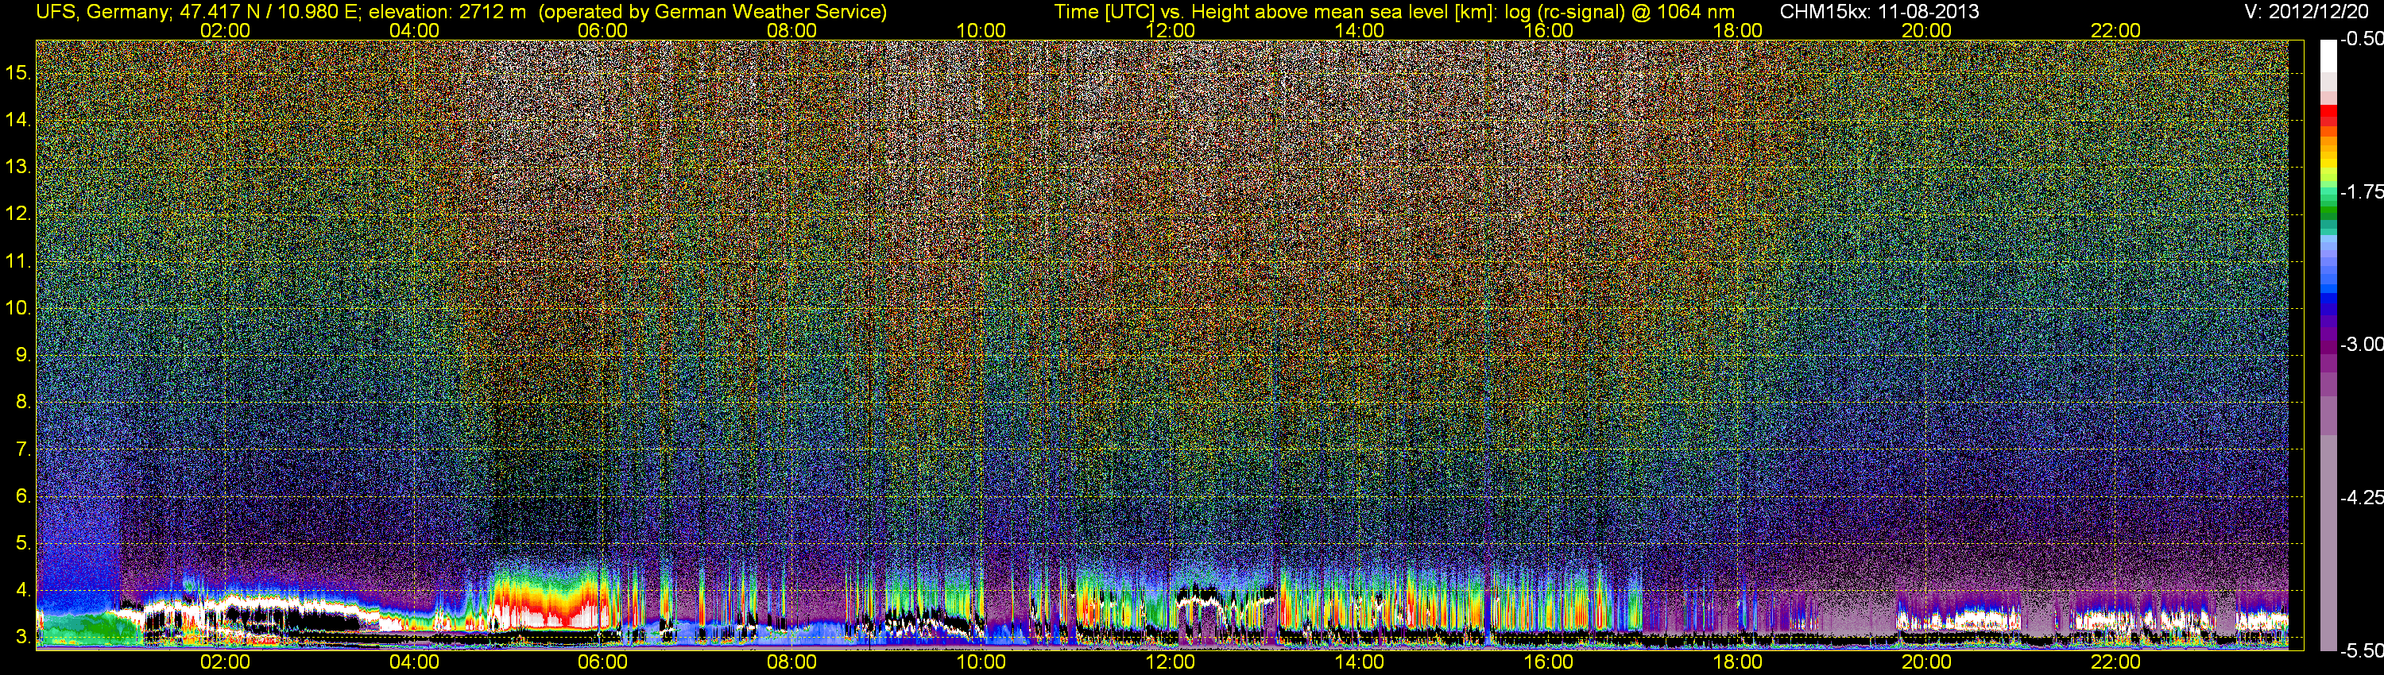The image size is (2384, 675).
Task: Click the text "(operated by German Weather Service)"
Action: coord(713,12)
